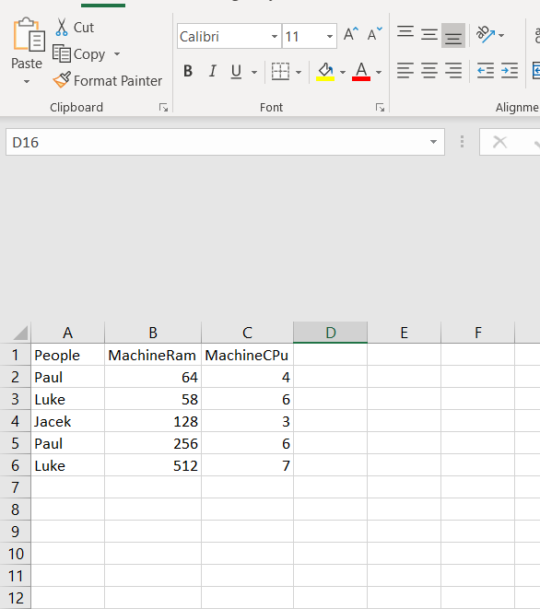Select cell B4 containing 128
This screenshot has width=540, height=609.
click(x=153, y=421)
